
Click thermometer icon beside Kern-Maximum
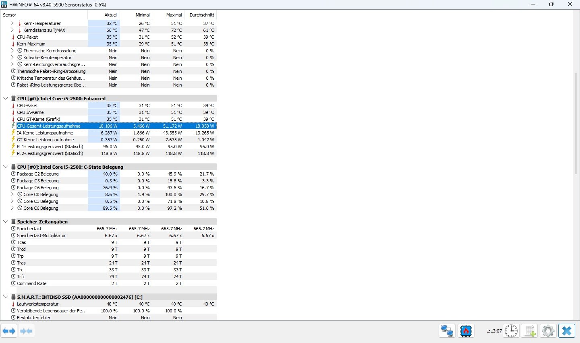(x=13, y=44)
